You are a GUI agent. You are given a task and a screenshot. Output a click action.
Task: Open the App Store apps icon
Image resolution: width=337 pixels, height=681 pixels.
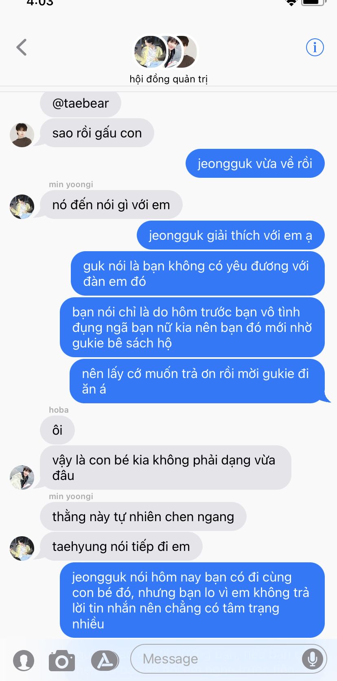(x=105, y=660)
